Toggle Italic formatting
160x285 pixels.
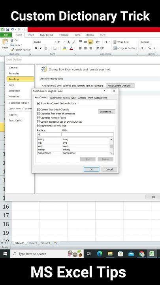point(41,48)
